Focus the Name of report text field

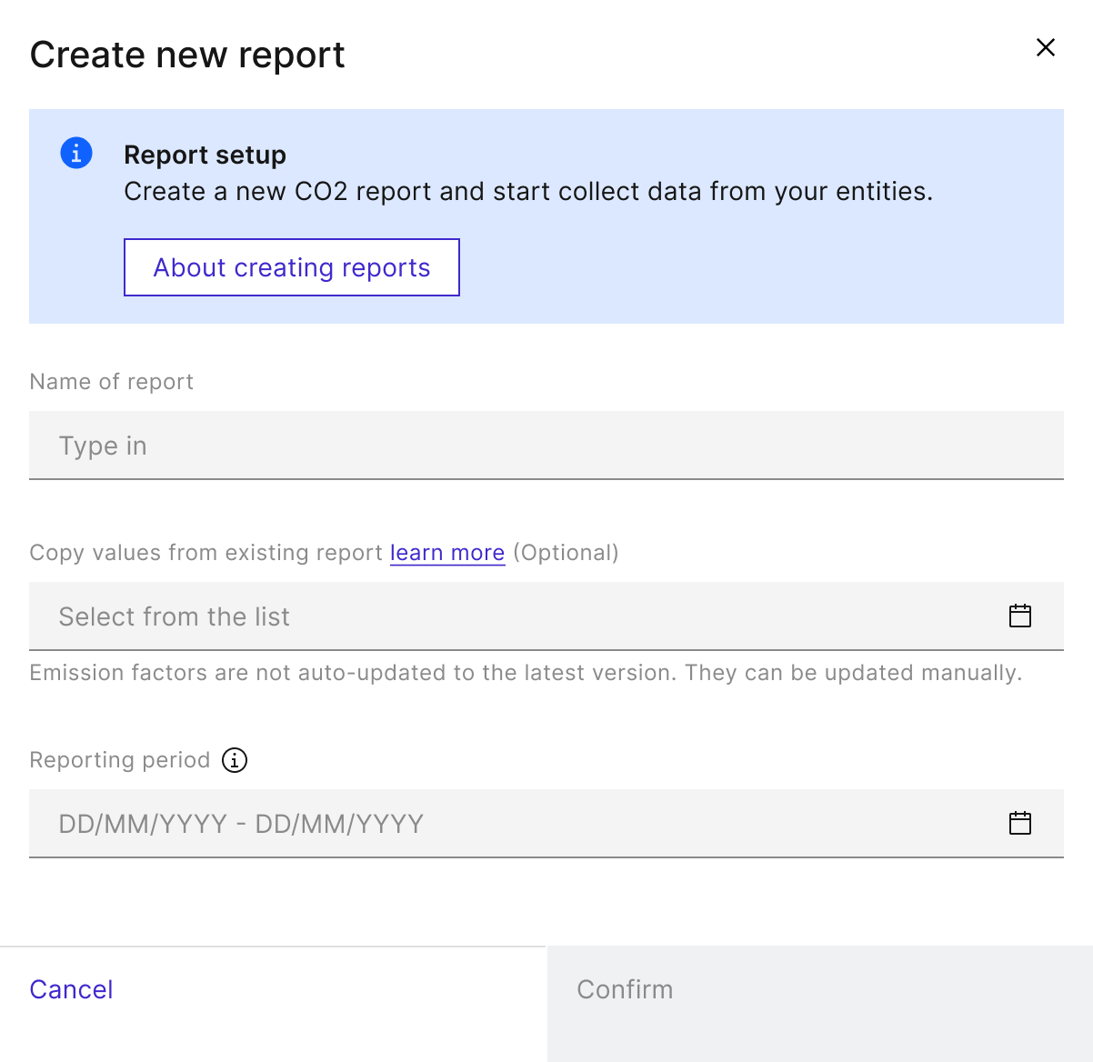546,446
